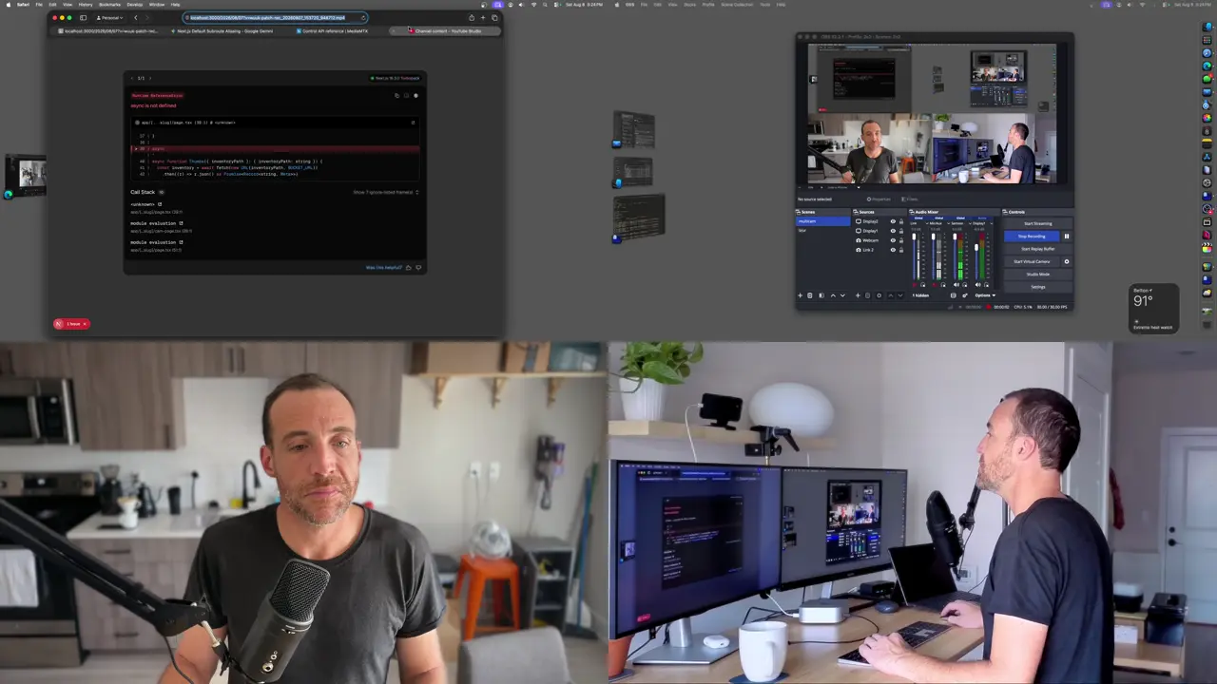Select the multicam scene in OBS
This screenshot has height=684, width=1217.
[x=823, y=221]
